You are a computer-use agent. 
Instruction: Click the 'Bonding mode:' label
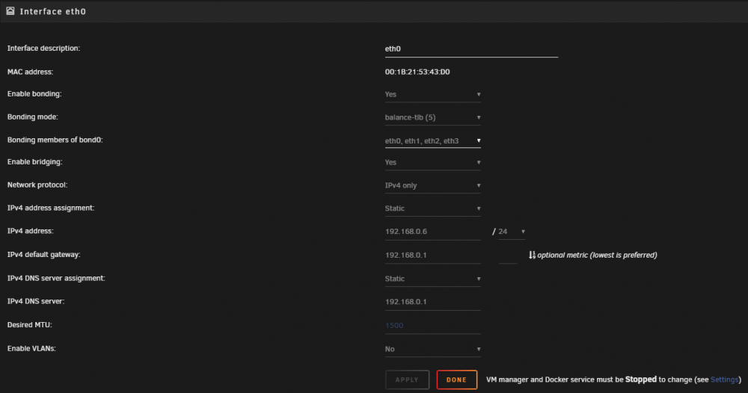coord(32,117)
